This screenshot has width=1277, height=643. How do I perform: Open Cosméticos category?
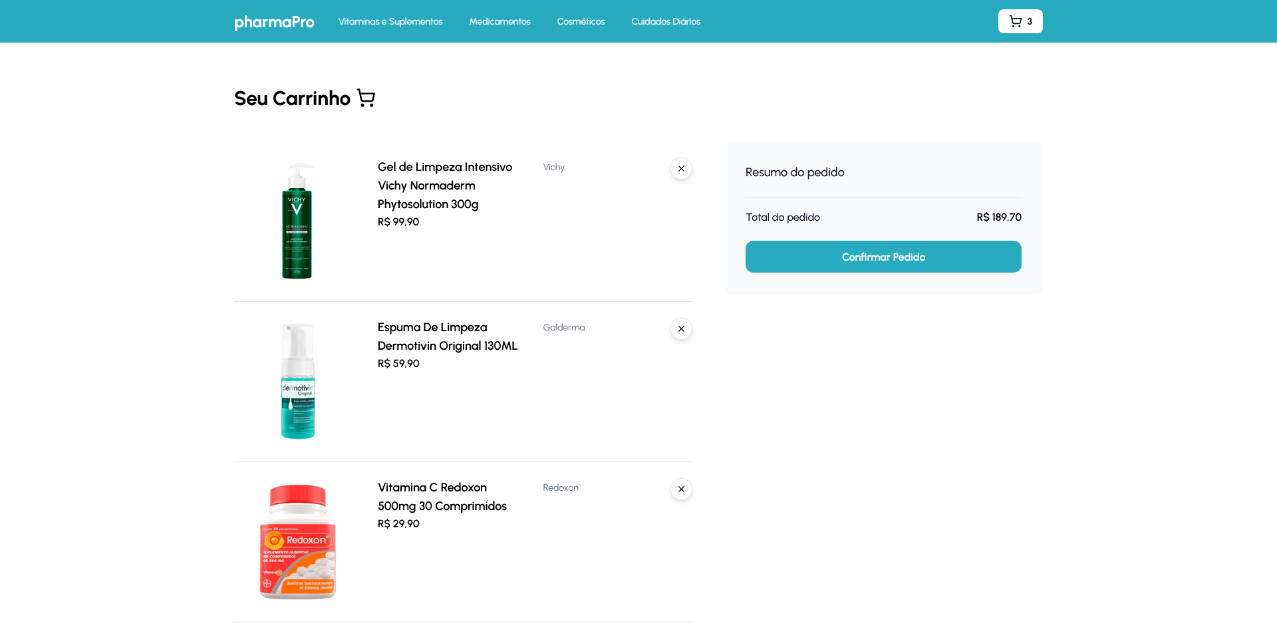tap(581, 21)
